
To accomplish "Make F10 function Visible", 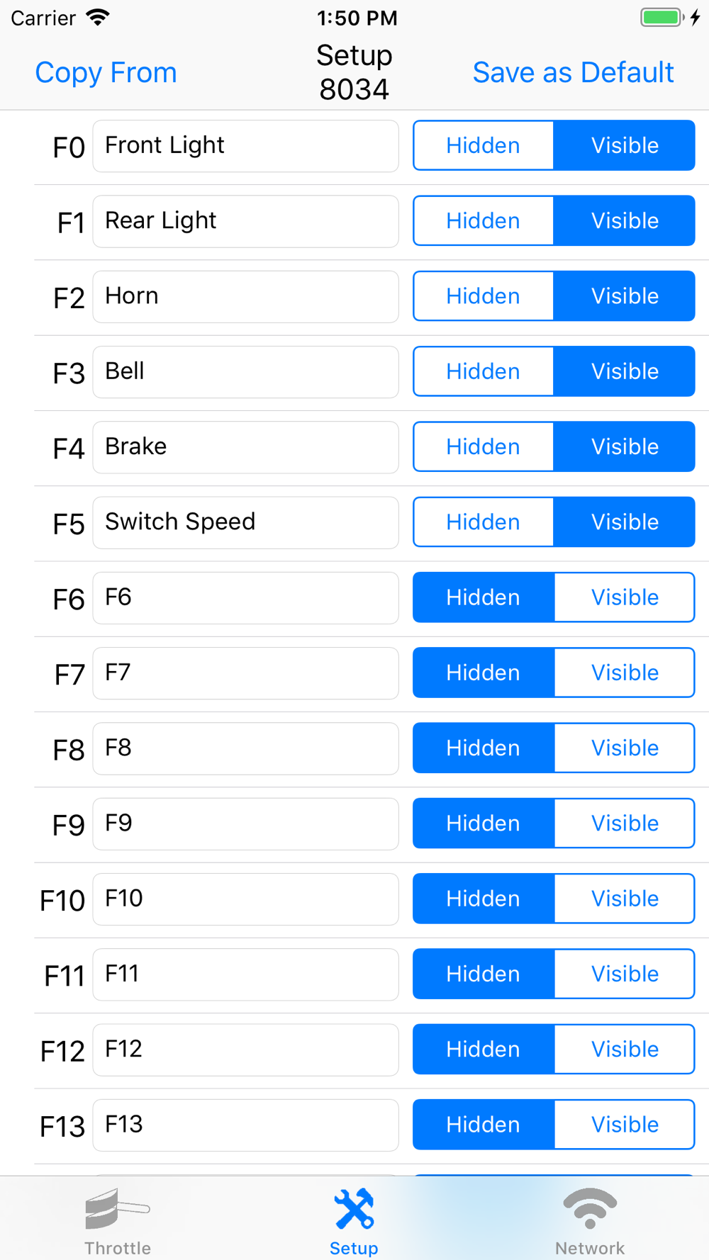I will (625, 899).
